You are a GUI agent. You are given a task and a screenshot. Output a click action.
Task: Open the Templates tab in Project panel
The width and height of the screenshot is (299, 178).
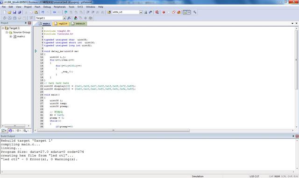(27, 130)
